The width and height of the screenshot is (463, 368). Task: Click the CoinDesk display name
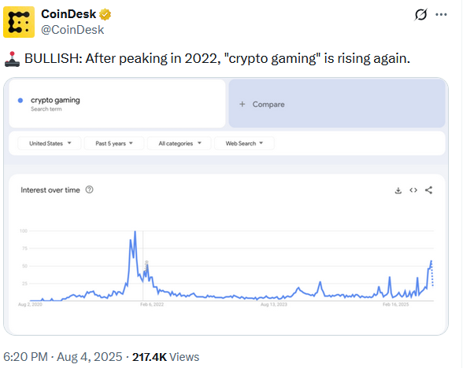(69, 14)
